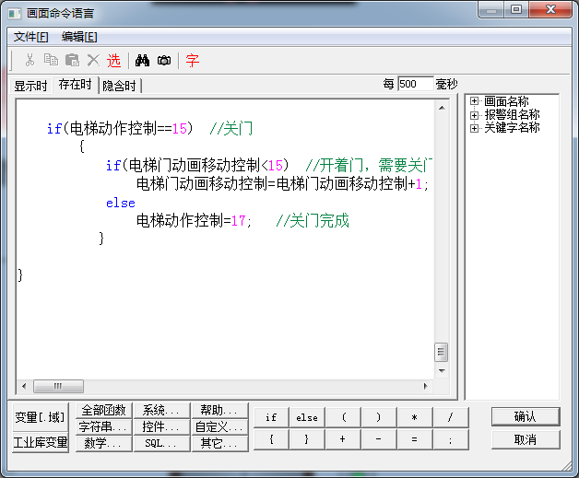Click the window title bar app icon
Viewport: 579px width, 478px height.
pyautogui.click(x=15, y=14)
